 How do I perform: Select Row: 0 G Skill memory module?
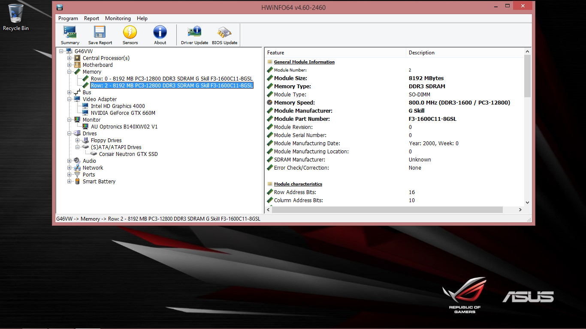[172, 78]
